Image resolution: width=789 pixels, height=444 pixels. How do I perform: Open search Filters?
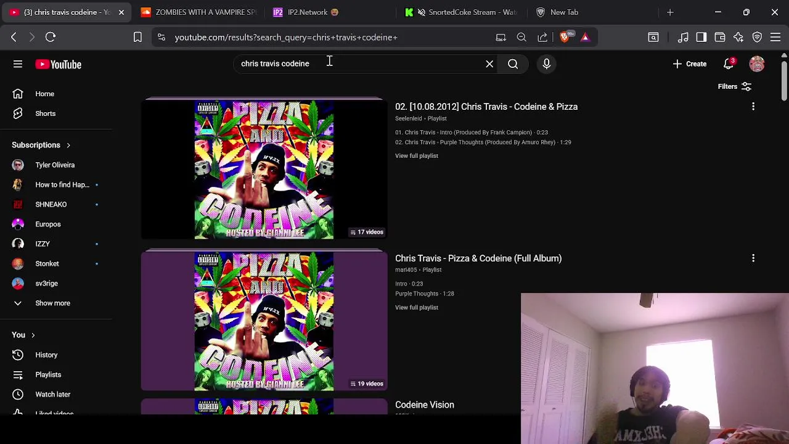(x=734, y=86)
